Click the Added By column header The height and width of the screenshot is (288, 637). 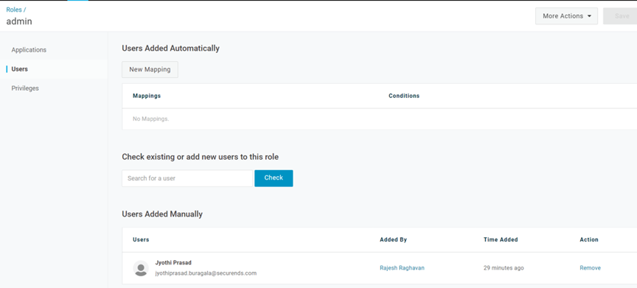click(x=393, y=239)
